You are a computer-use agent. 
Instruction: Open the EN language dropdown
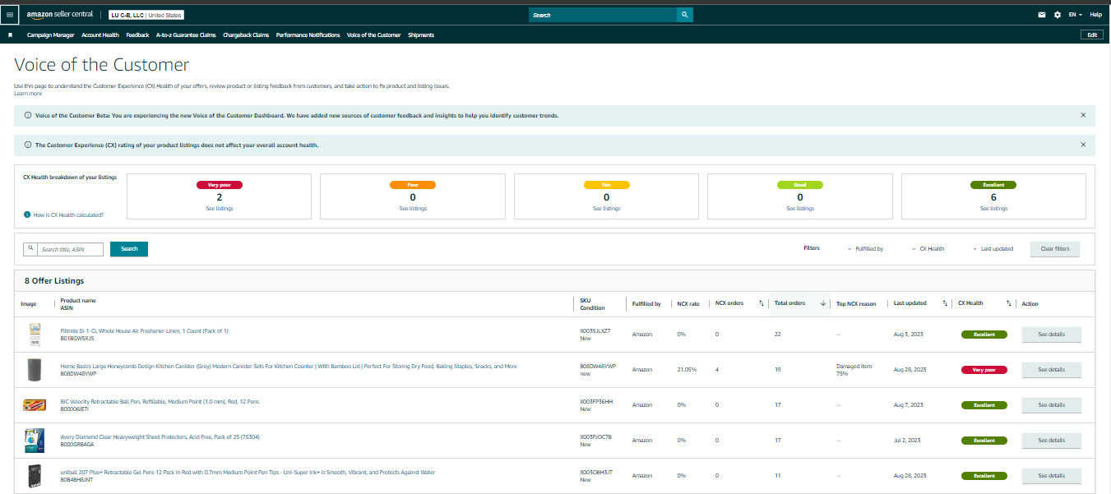pos(1076,15)
